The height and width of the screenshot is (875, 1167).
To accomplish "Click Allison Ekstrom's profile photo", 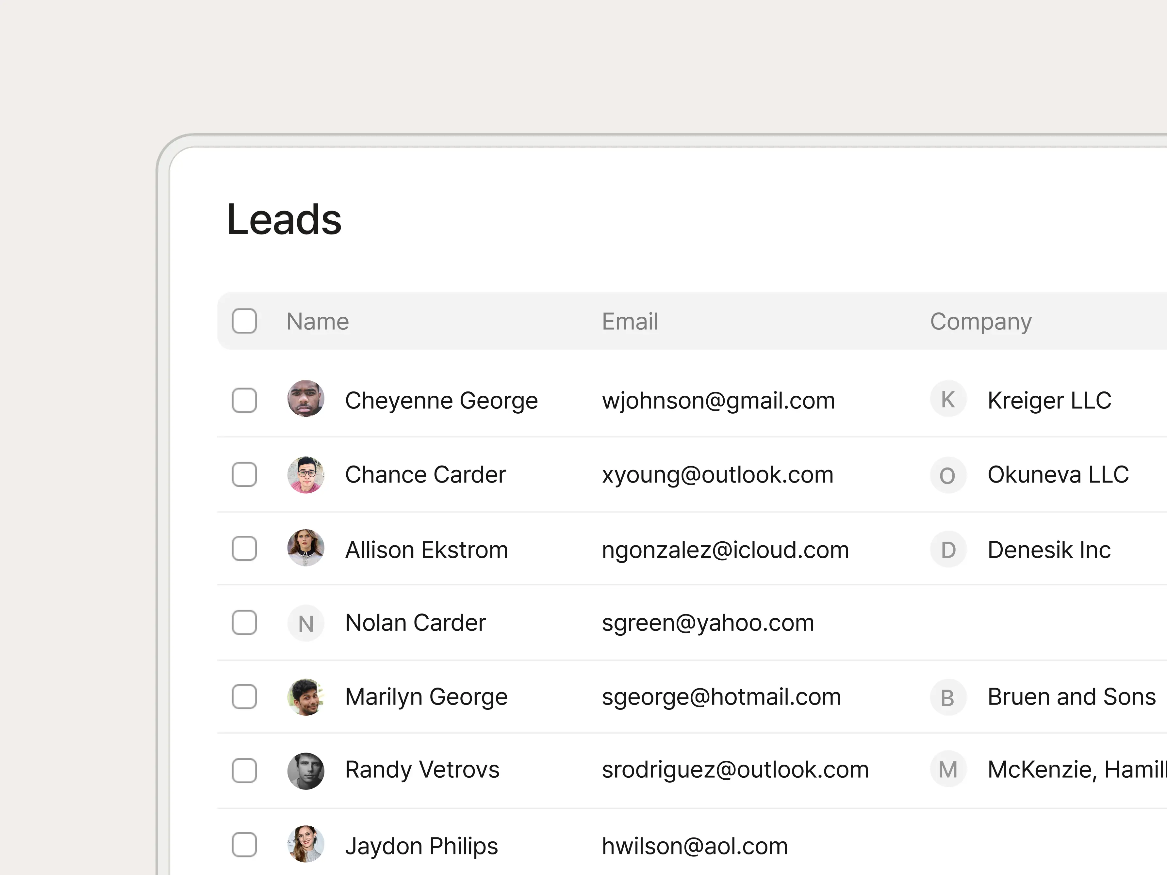I will pos(305,549).
